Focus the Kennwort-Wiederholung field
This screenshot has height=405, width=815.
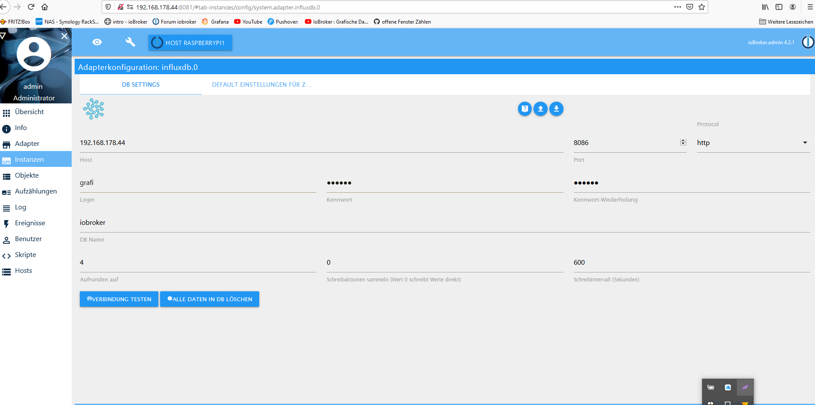pyautogui.click(x=692, y=183)
